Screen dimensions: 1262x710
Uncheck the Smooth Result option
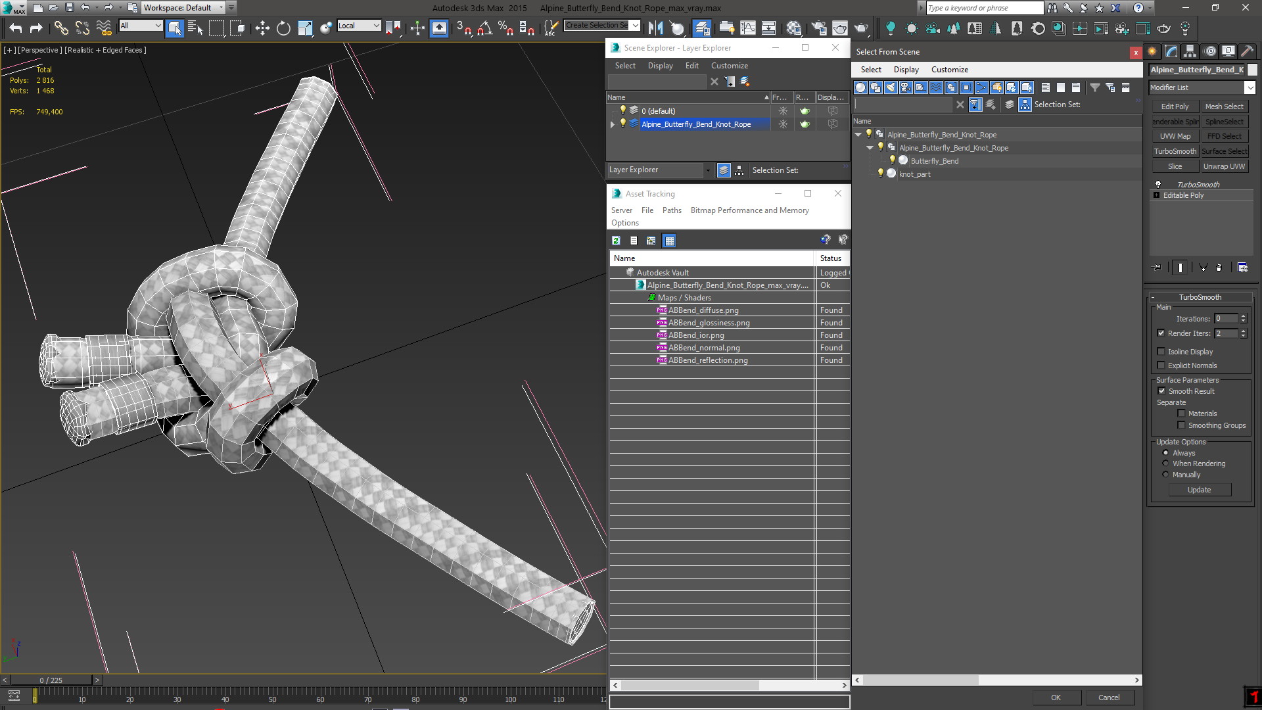click(1161, 391)
